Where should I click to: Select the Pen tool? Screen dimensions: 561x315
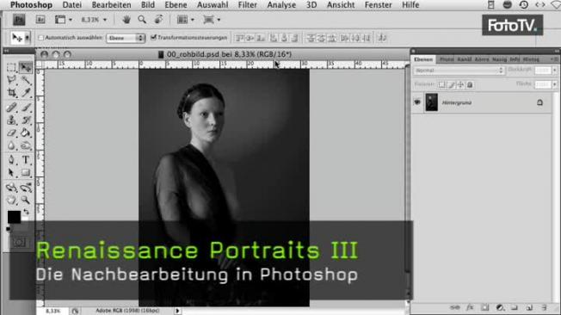(11, 159)
